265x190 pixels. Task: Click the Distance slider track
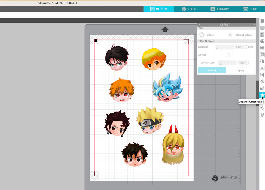pos(225,47)
